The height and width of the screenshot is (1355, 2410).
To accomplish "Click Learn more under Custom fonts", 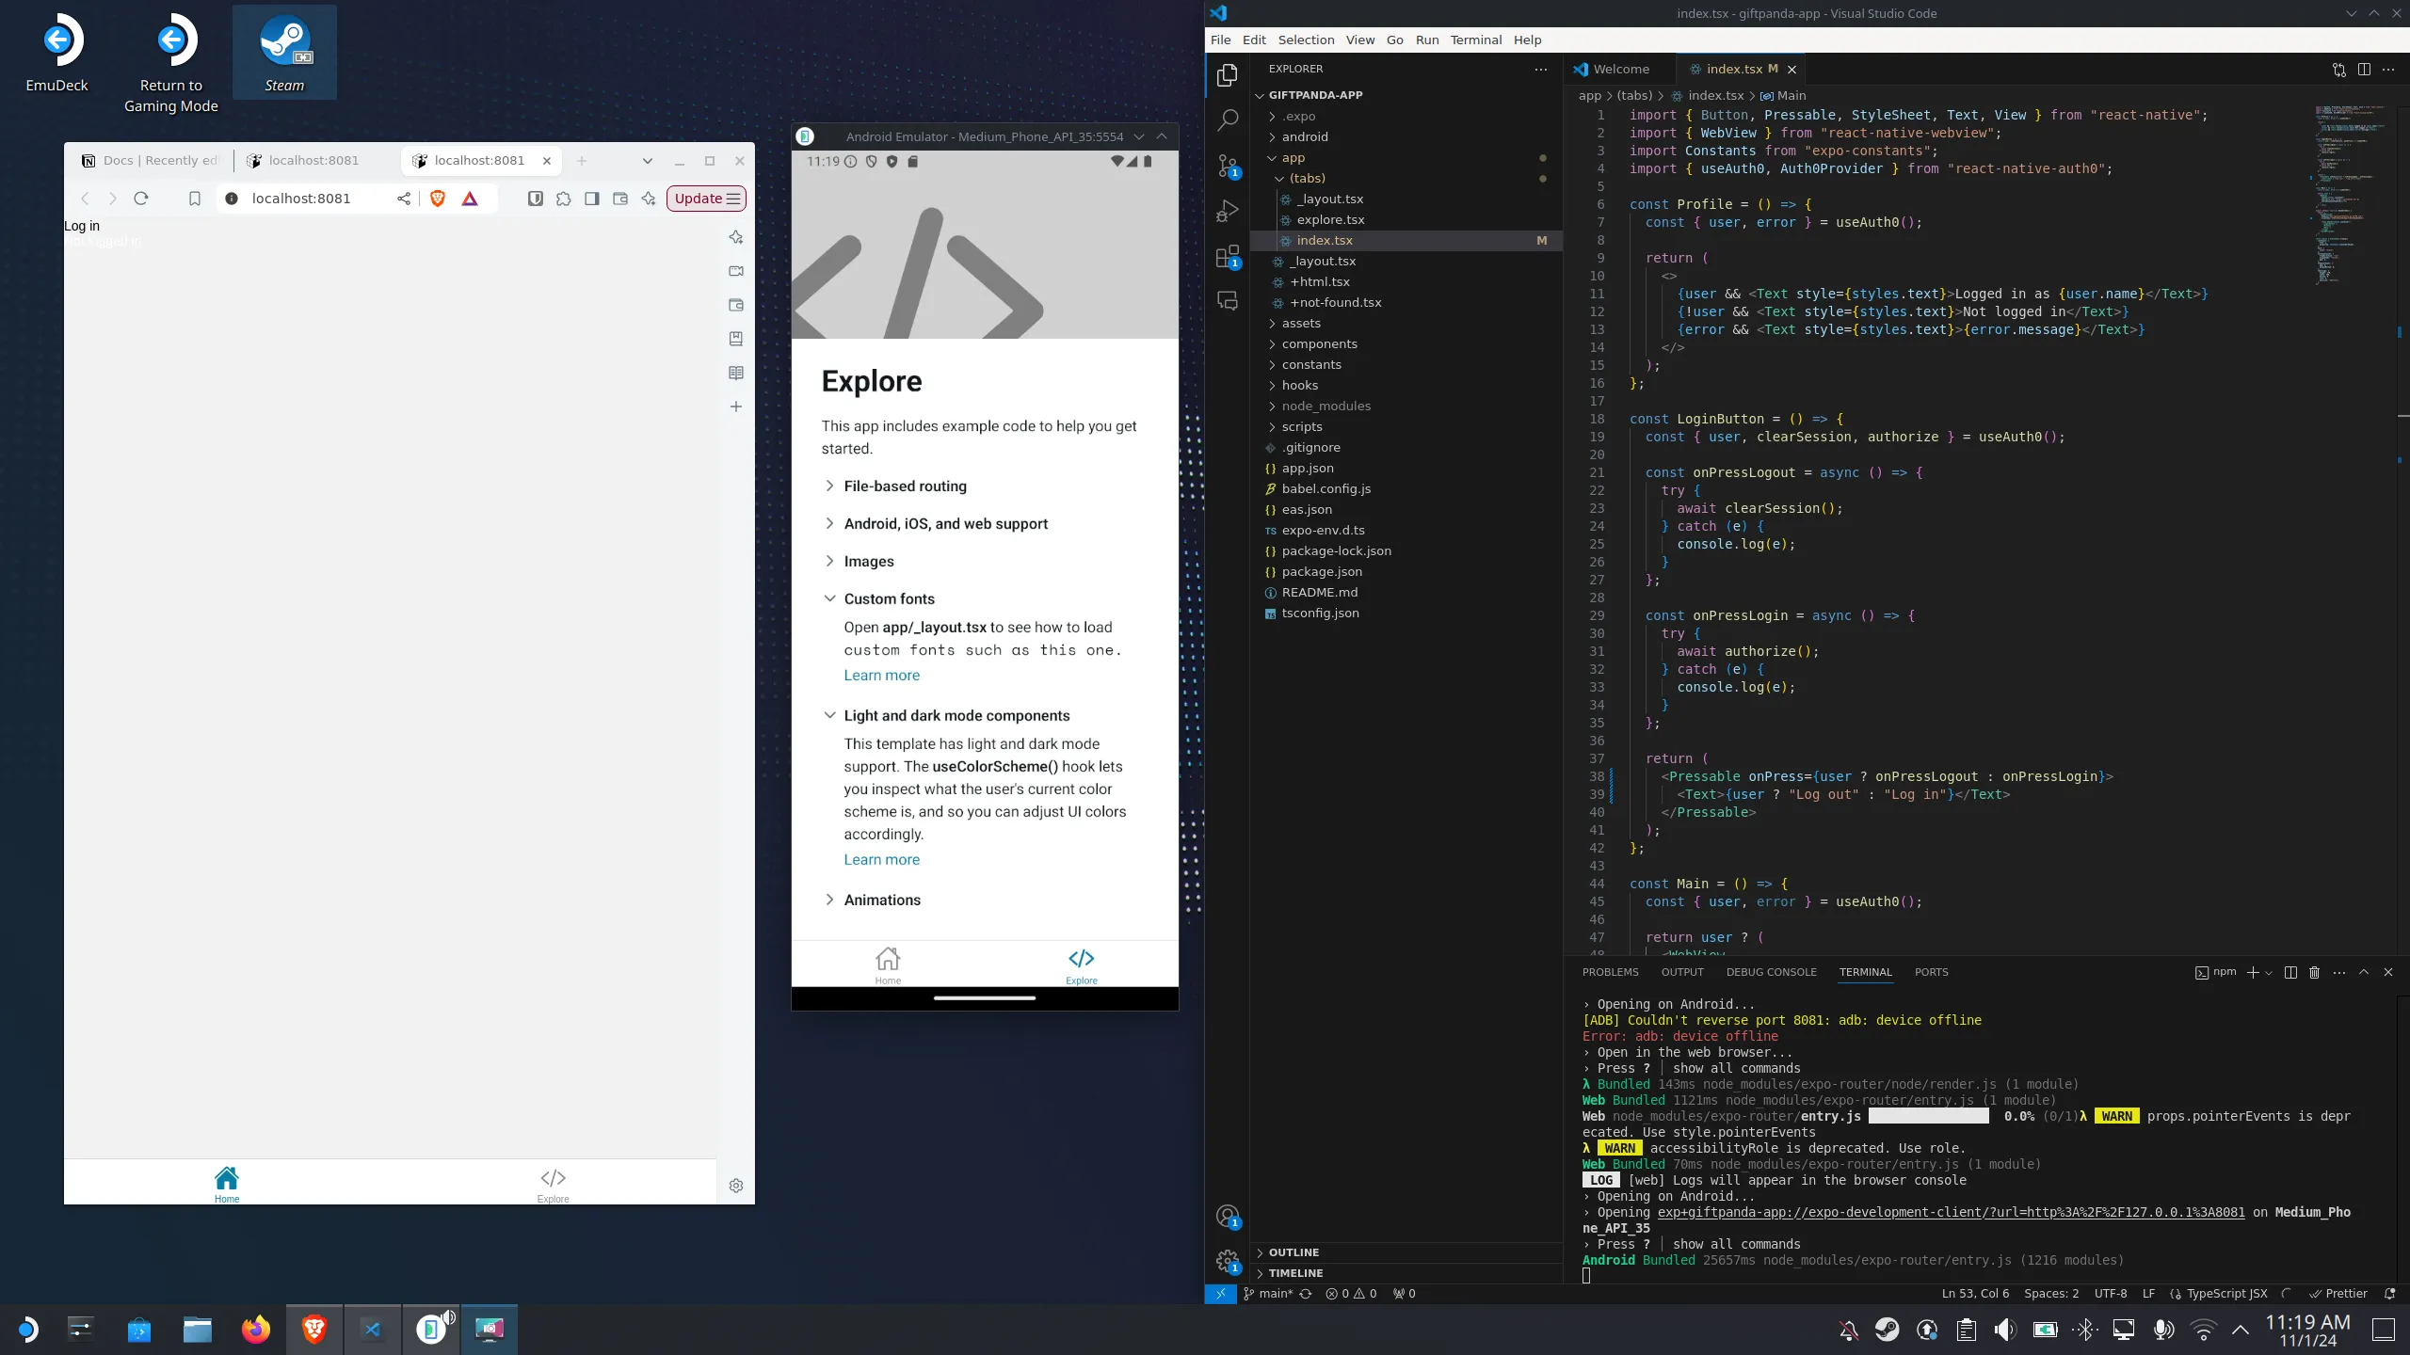I will (x=881, y=675).
